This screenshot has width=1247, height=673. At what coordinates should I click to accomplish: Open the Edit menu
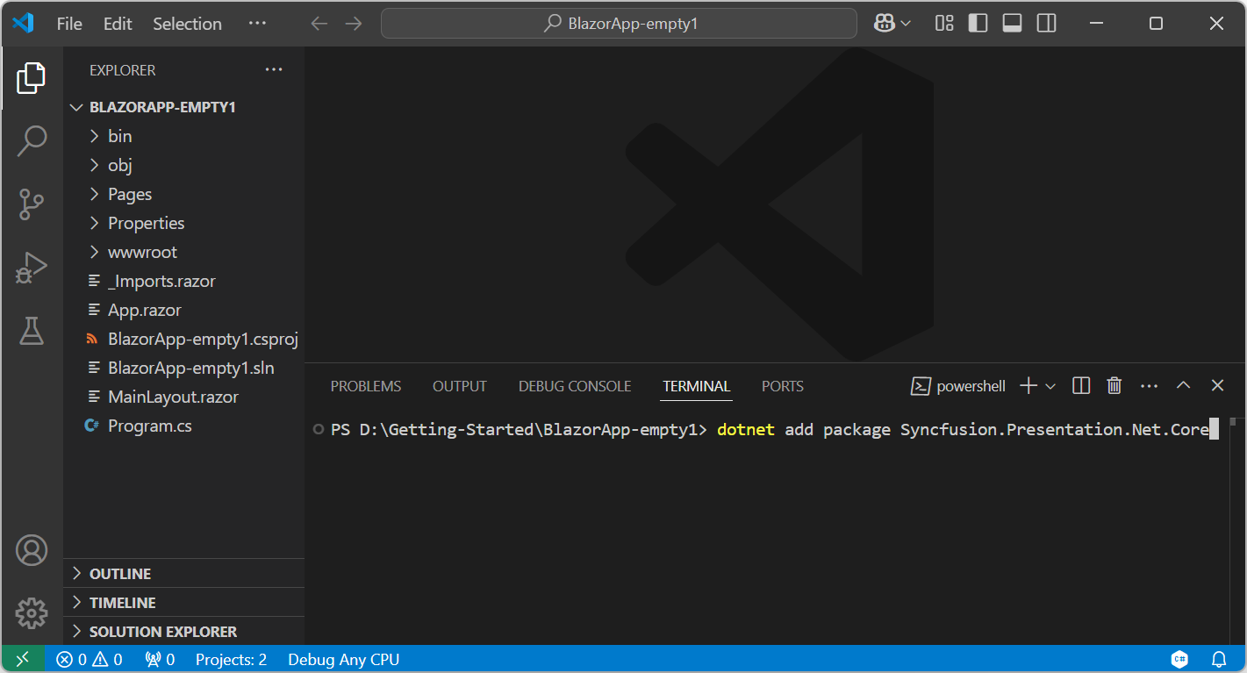118,24
